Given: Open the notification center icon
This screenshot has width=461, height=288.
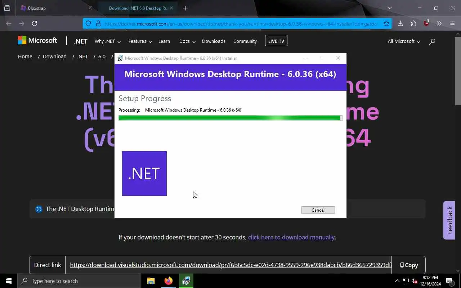Looking at the screenshot, I should [449, 281].
